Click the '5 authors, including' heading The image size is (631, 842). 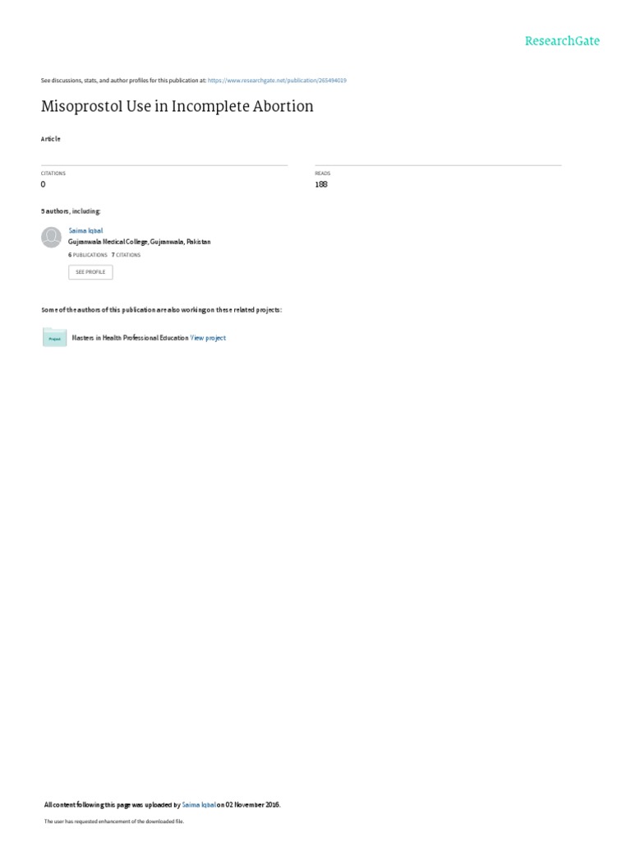(x=71, y=211)
